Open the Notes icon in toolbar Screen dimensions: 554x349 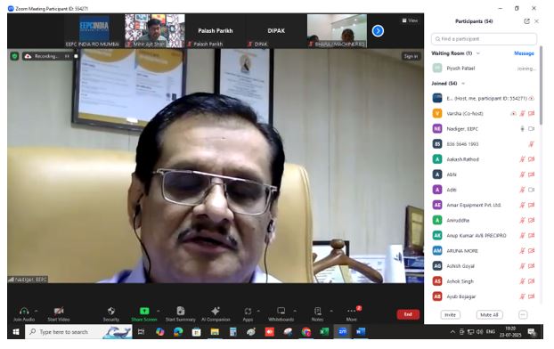click(x=318, y=311)
